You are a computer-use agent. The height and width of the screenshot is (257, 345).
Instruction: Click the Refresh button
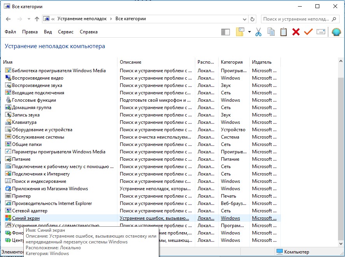(252, 19)
